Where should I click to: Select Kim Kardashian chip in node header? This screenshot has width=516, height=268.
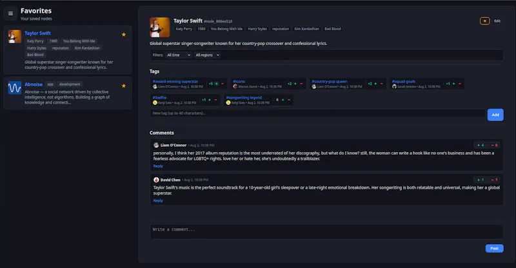point(307,29)
